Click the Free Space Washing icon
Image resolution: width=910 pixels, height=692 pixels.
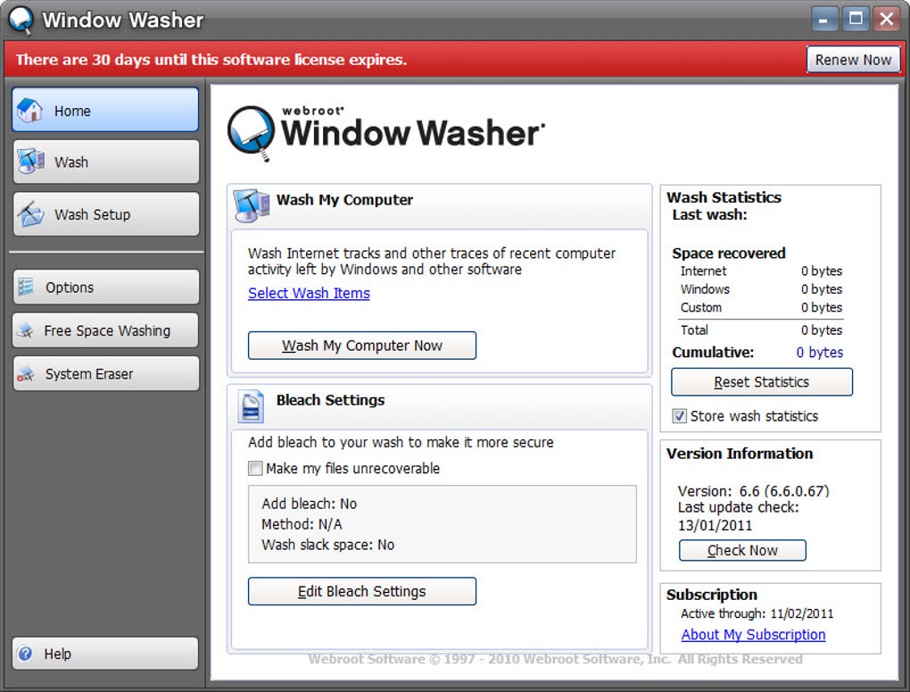click(26, 330)
